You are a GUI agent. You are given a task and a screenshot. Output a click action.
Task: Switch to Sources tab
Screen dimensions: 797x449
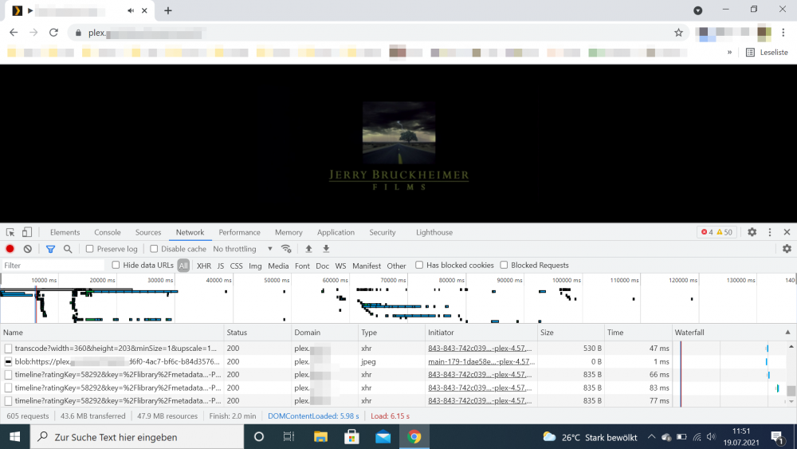tap(148, 232)
